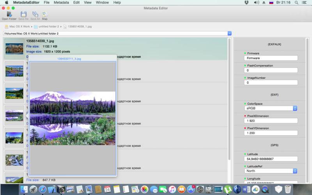
Task: Select the thumbnail of mountain with green forest
Action: pyautogui.click(x=14, y=93)
